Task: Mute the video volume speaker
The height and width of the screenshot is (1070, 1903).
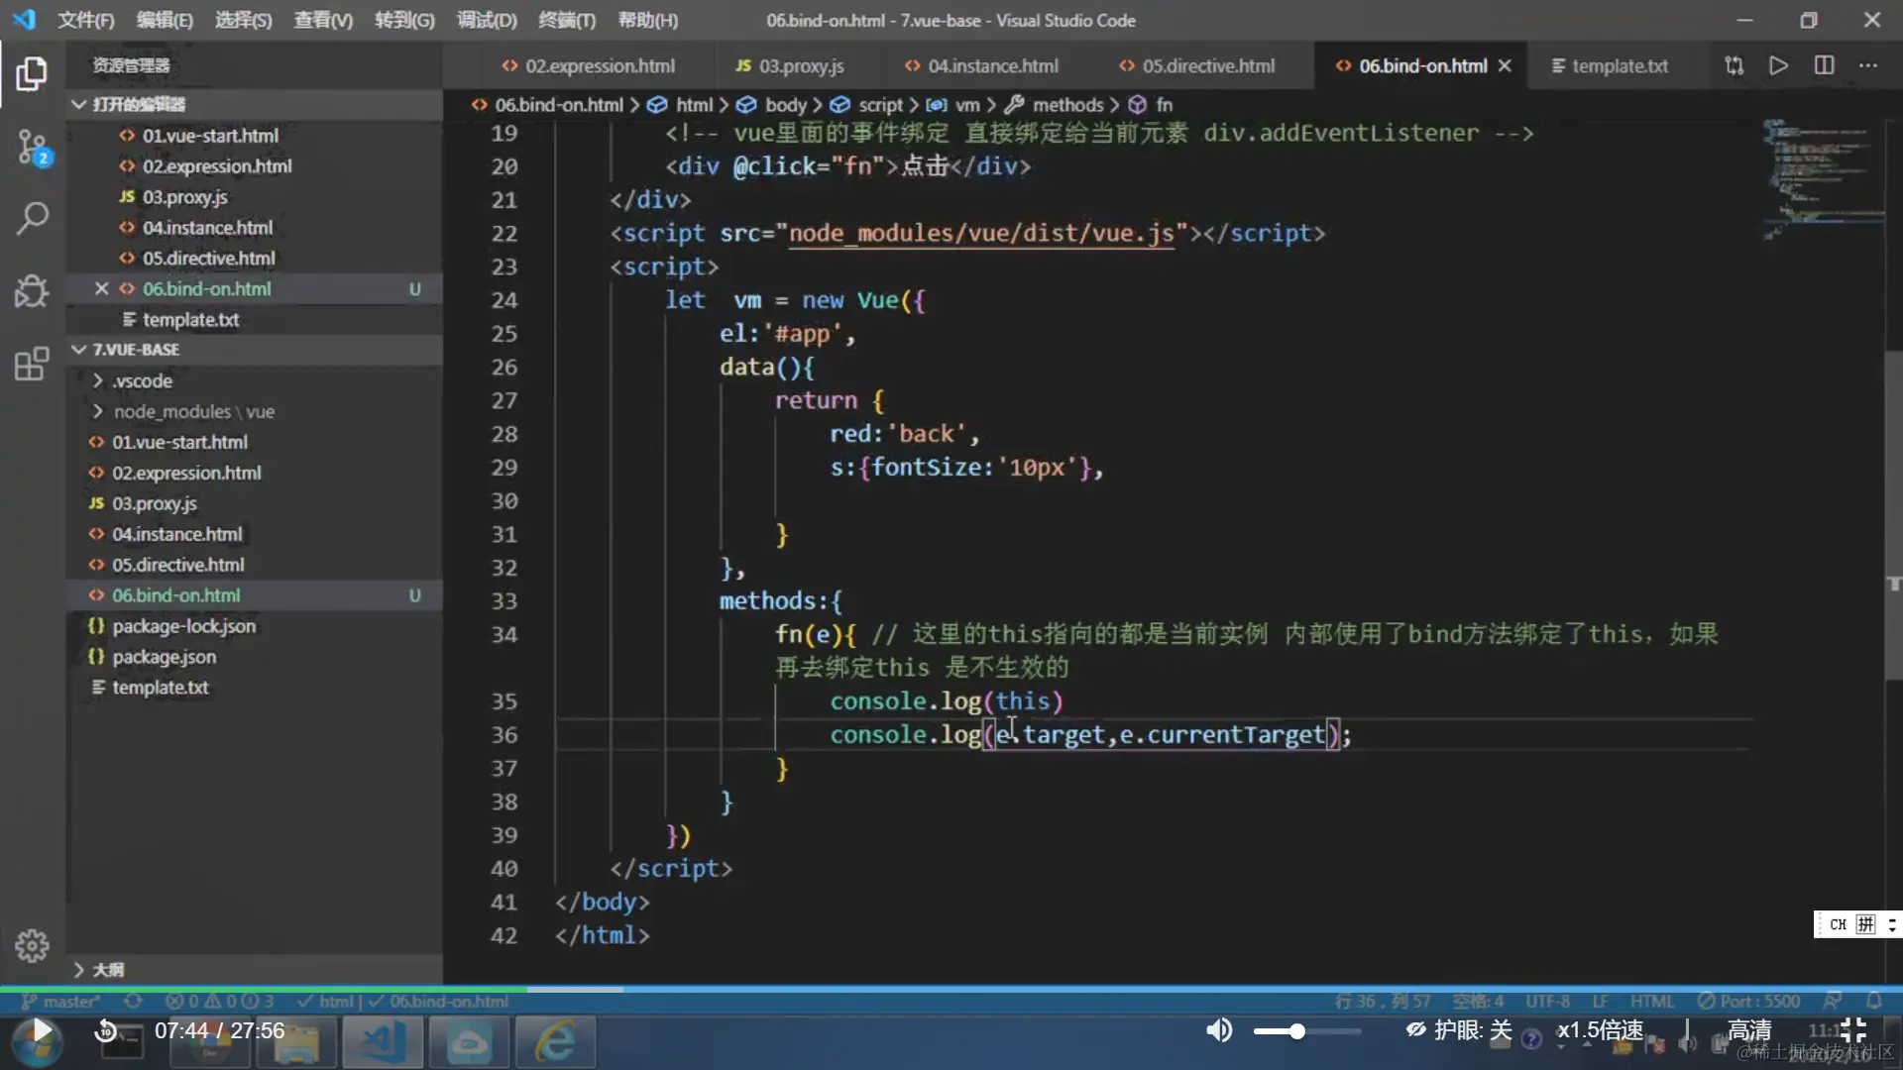Action: coord(1219,1030)
